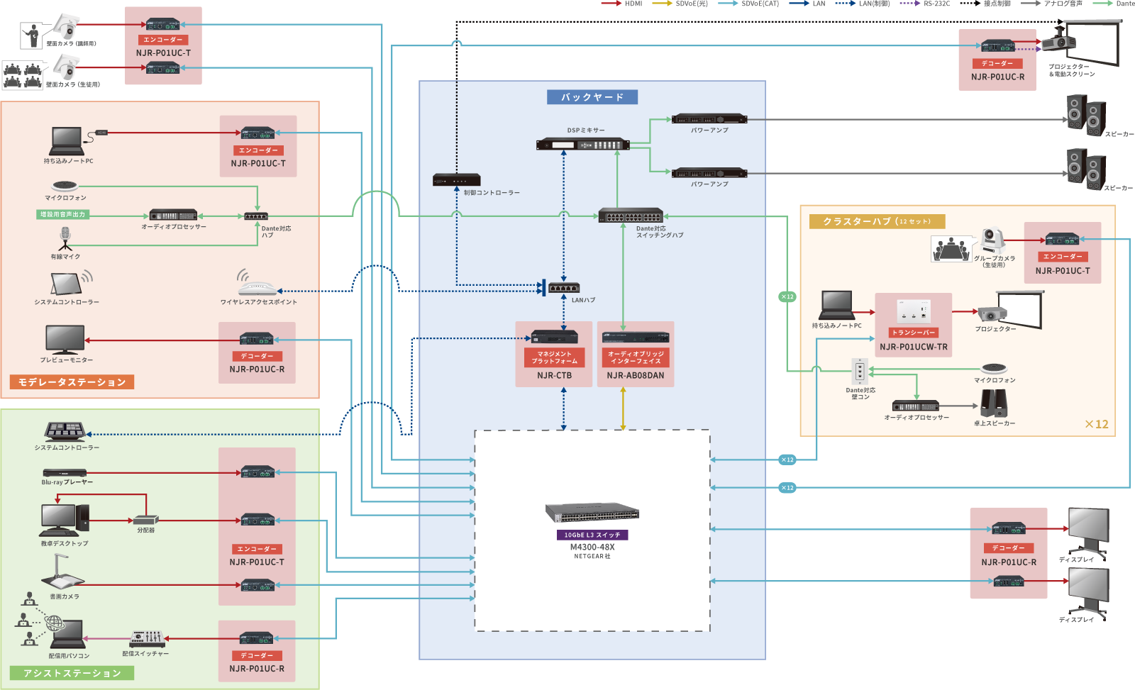Click the クラスターハブ header label

[x=877, y=221]
